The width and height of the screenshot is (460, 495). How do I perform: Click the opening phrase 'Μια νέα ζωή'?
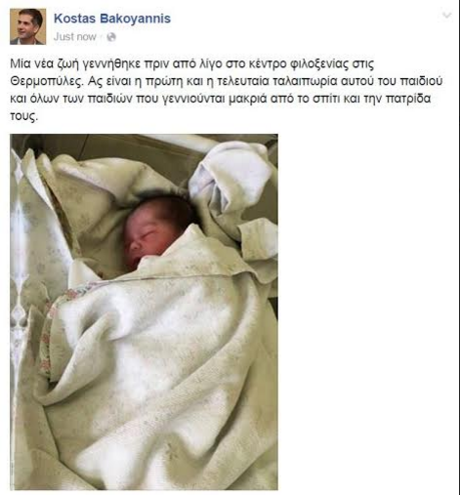tap(41, 63)
